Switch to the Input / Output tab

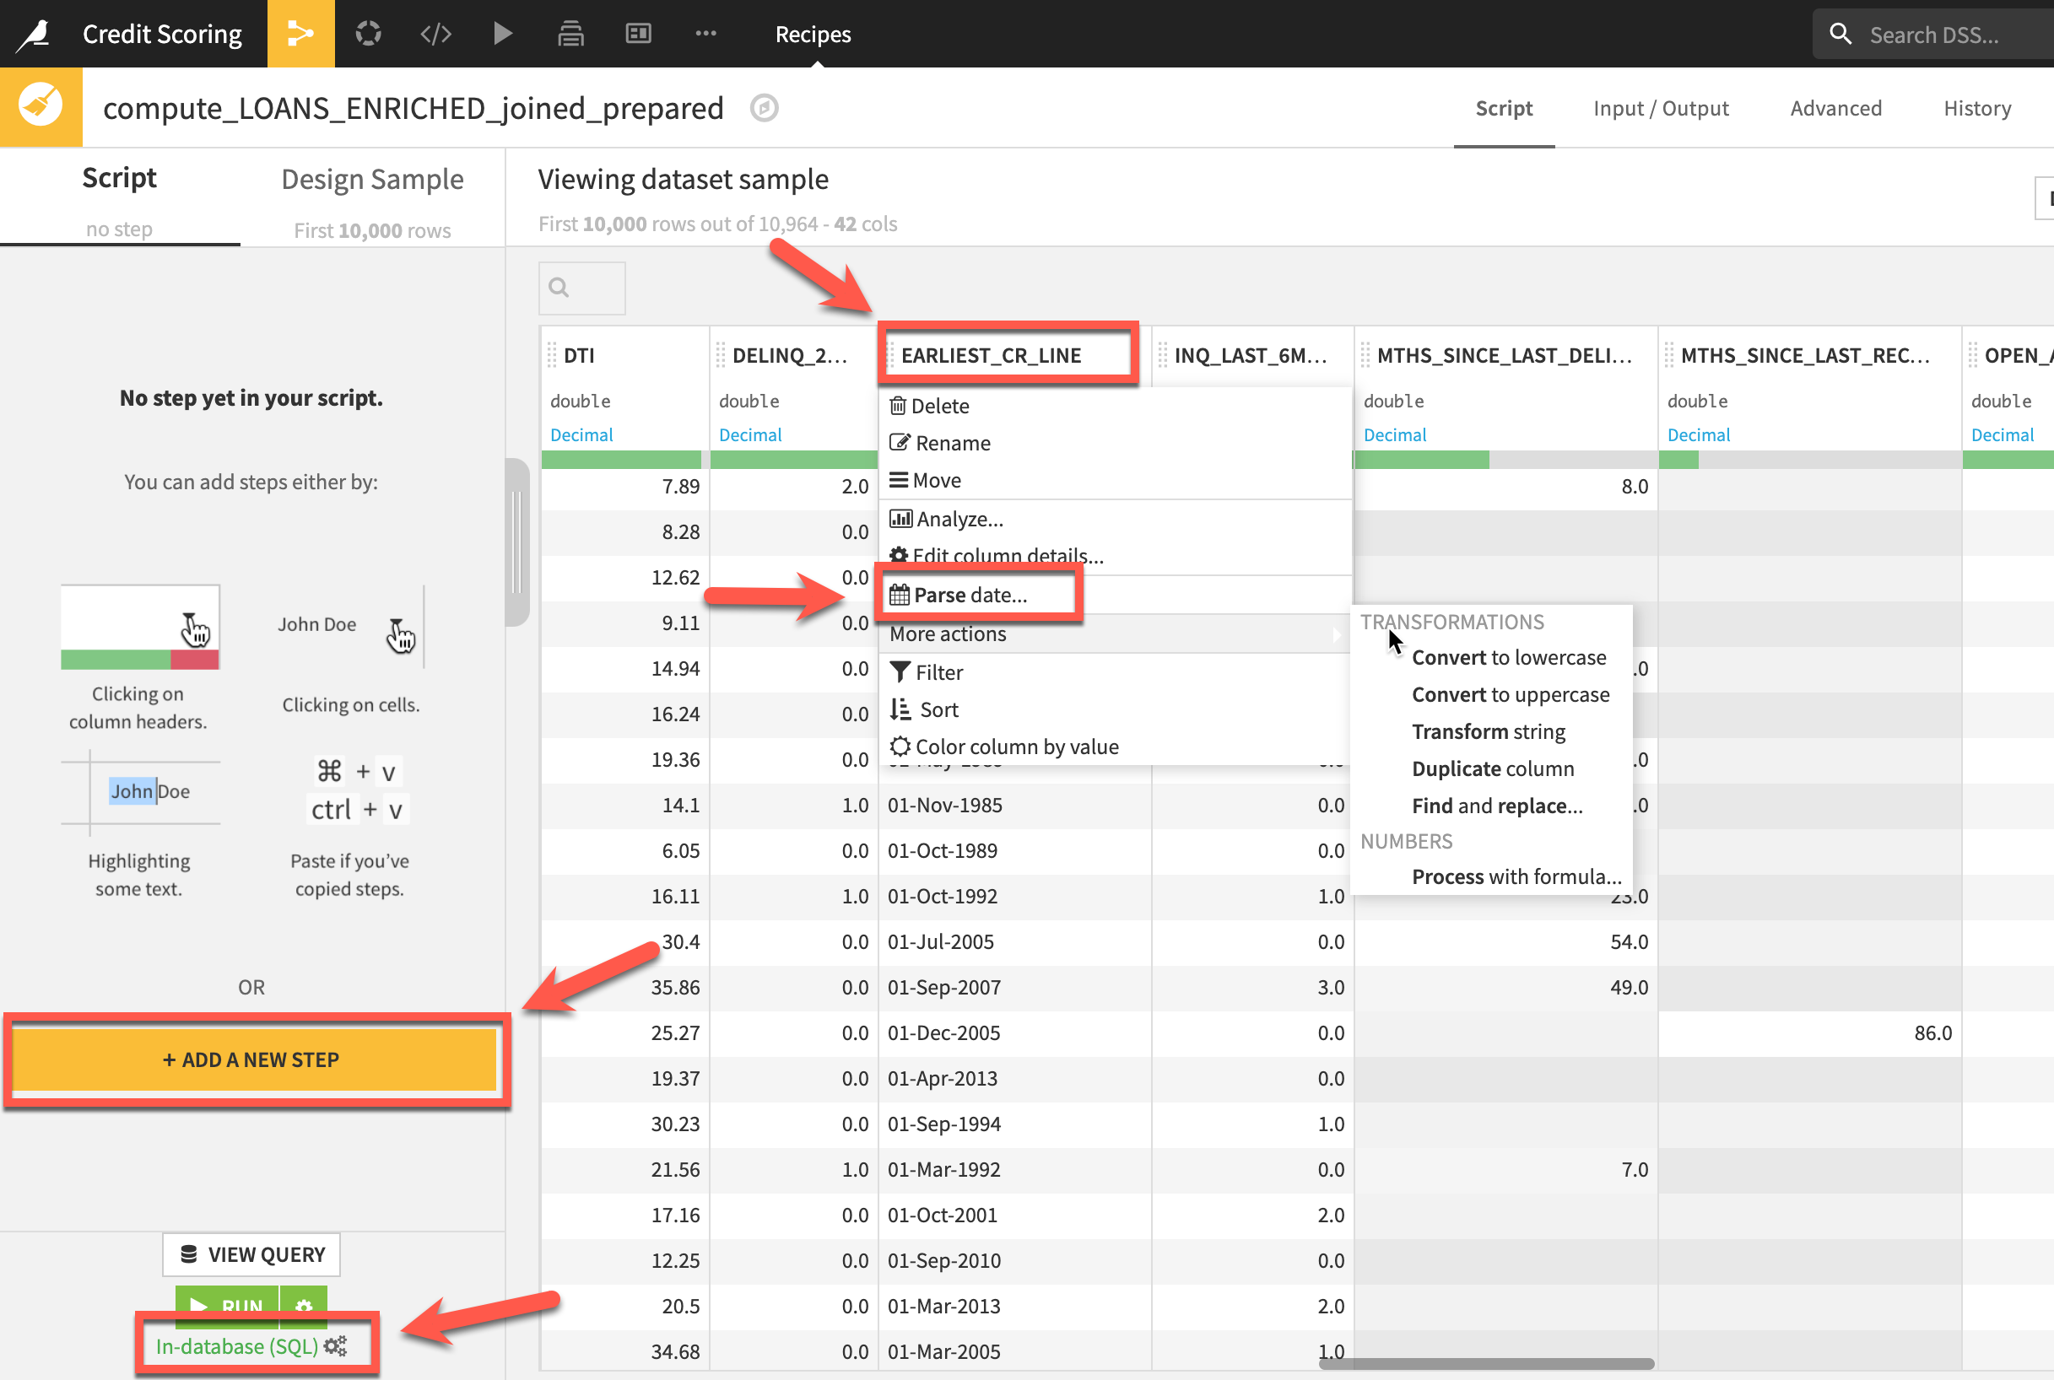click(x=1661, y=108)
